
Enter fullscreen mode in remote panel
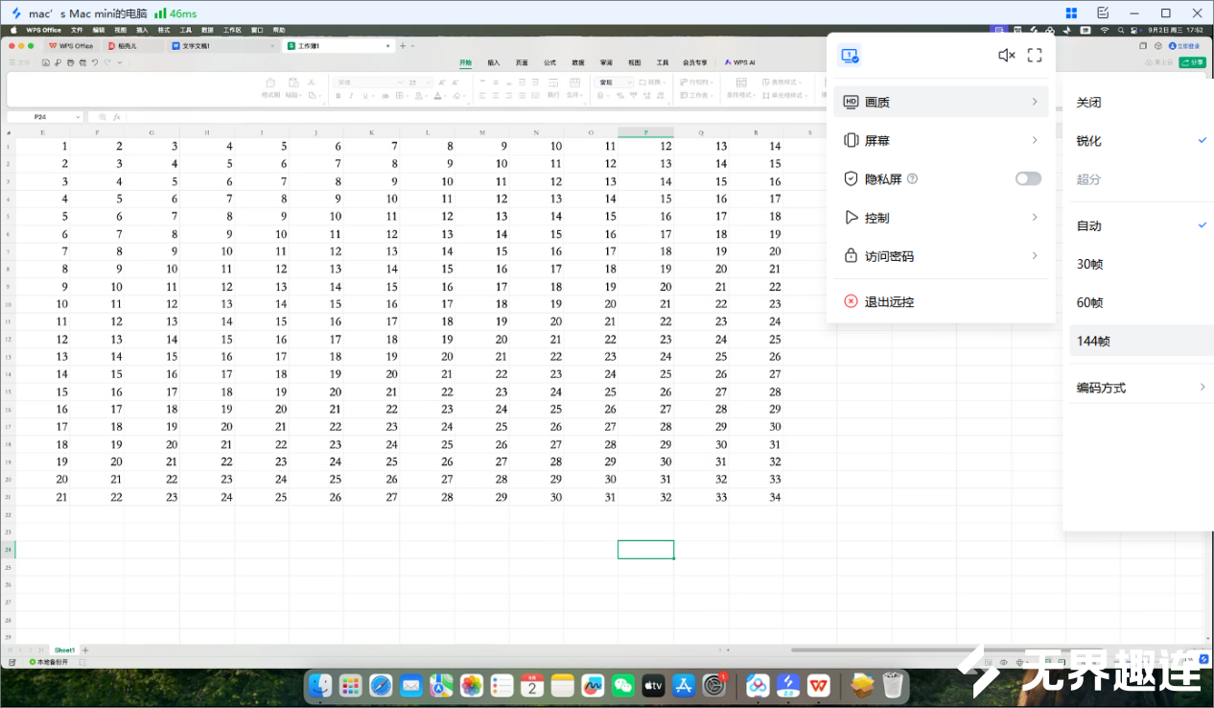(1035, 56)
